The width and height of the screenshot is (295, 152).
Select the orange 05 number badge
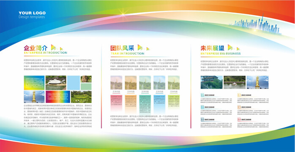point(239,107)
